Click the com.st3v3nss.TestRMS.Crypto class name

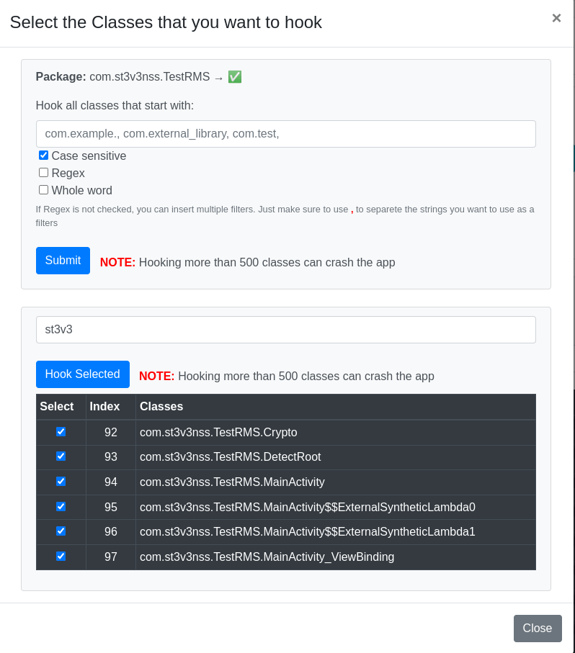click(218, 433)
